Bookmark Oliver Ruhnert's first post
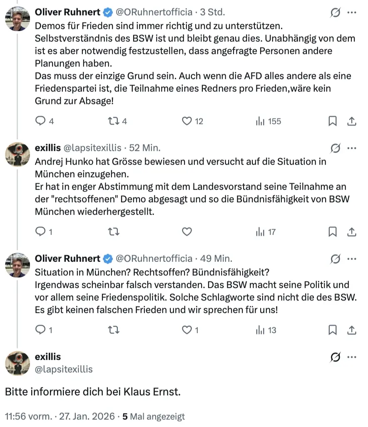 [x=333, y=121]
